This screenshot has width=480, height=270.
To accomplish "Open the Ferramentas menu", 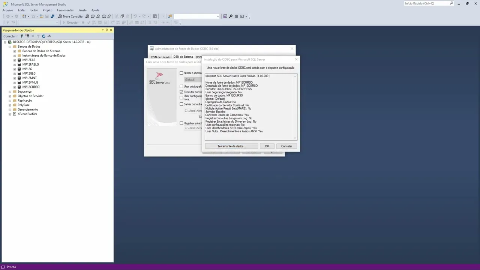I will (x=65, y=10).
